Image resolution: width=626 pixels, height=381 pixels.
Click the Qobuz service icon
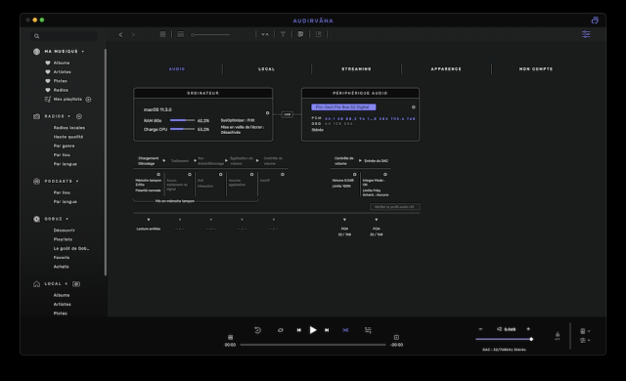[37, 219]
